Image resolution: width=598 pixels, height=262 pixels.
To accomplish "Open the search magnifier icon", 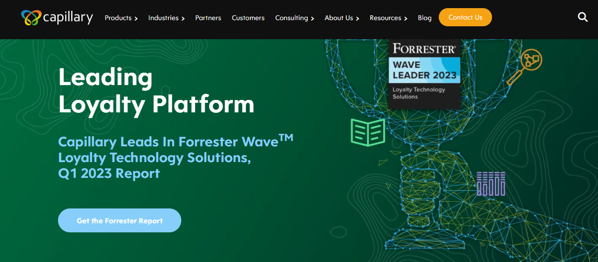I will click(583, 17).
